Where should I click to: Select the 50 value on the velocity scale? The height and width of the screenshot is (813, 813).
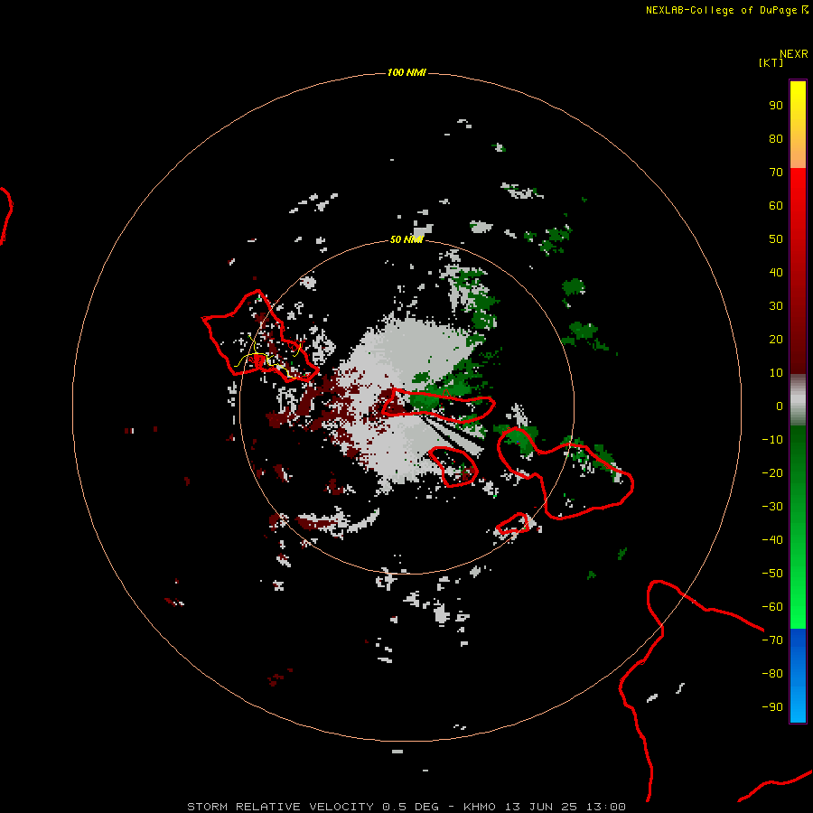point(776,239)
